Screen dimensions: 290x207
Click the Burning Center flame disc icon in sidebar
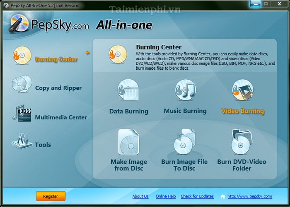pos(22,55)
